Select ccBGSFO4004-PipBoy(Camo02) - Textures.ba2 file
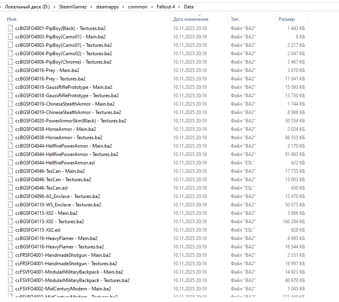Image resolution: width=339 pixels, height=302 pixels. pos(64,54)
